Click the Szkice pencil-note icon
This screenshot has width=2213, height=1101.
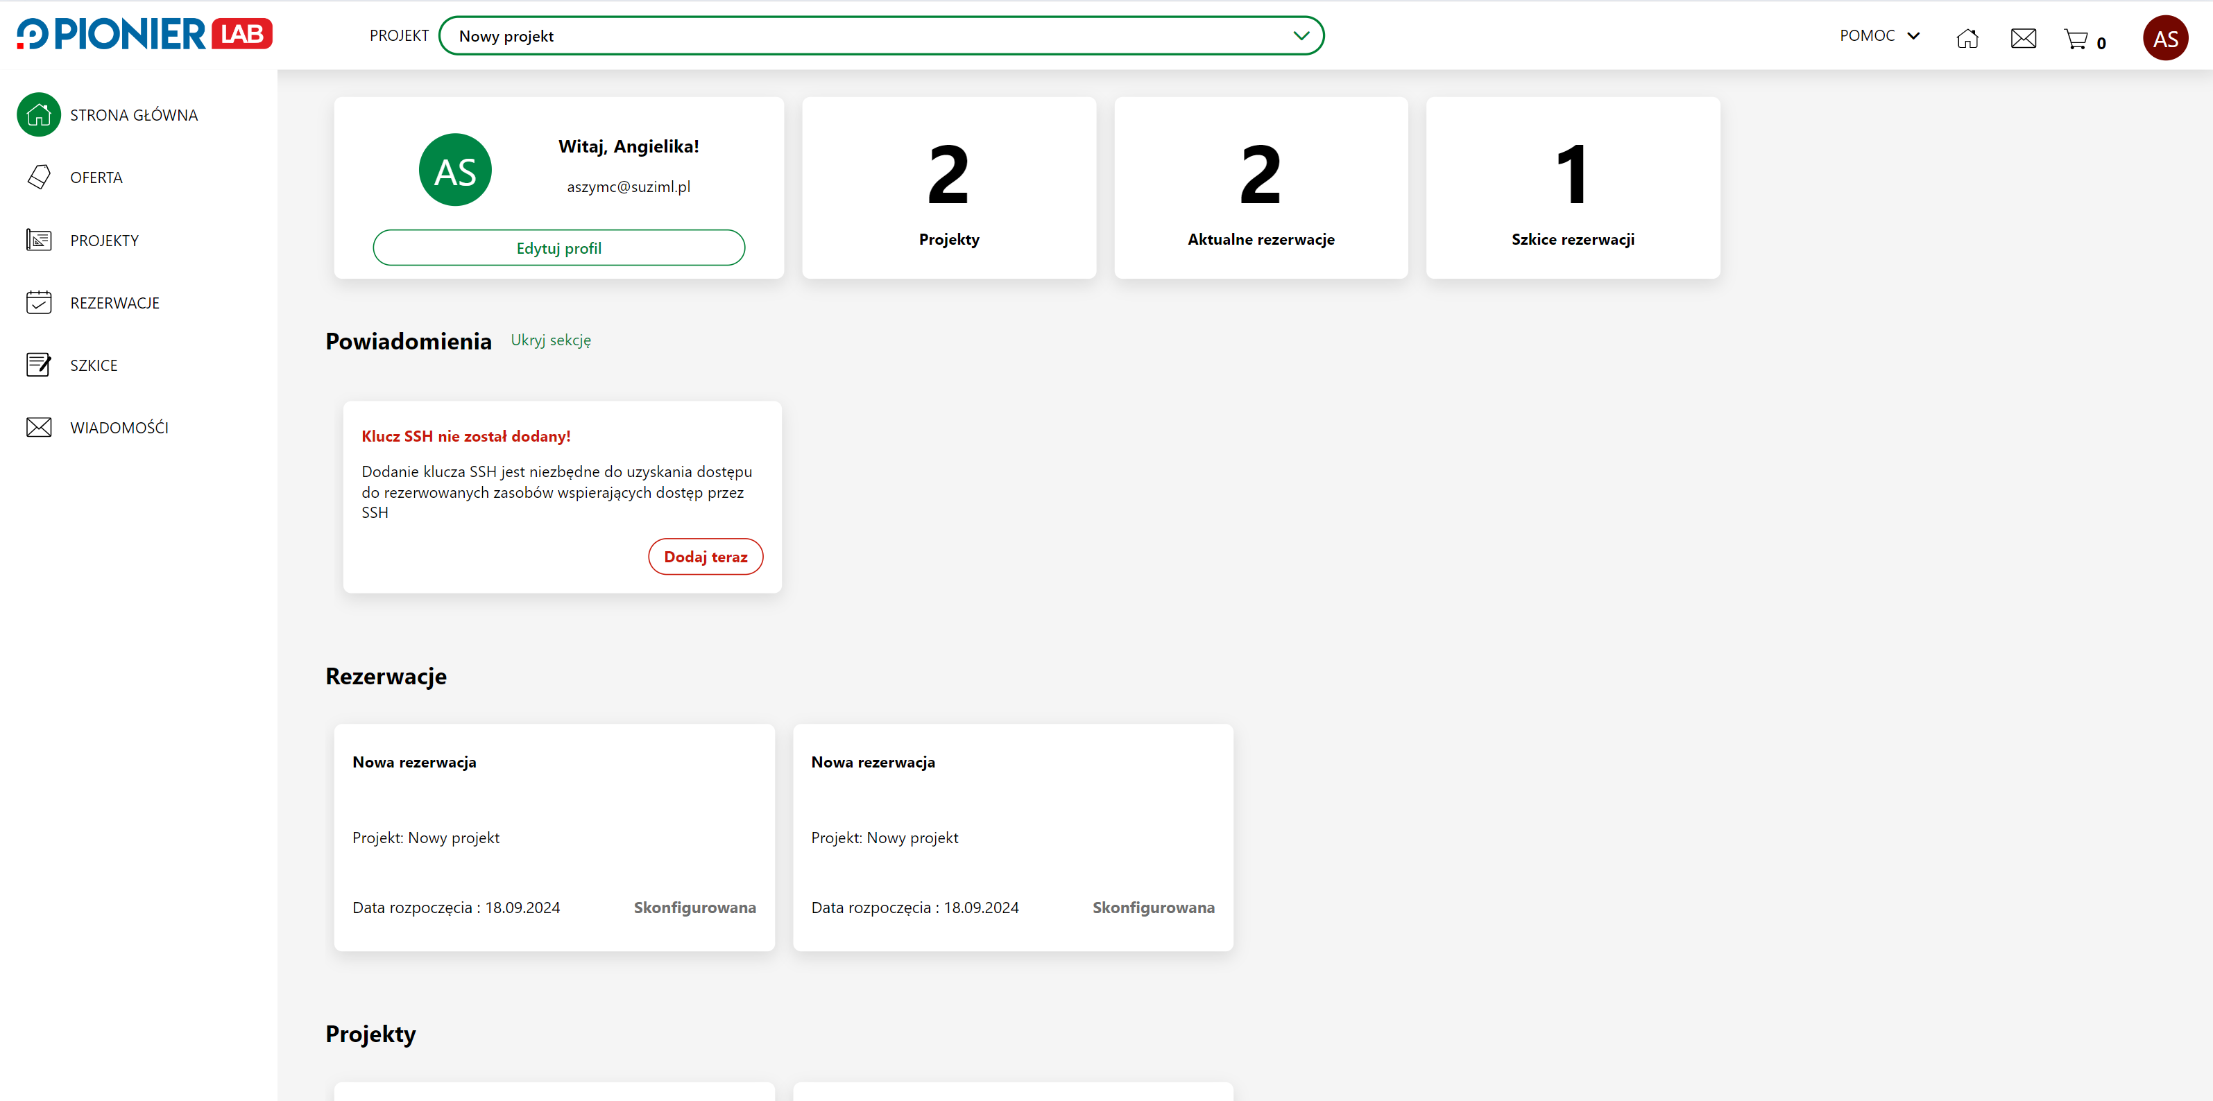click(x=39, y=365)
